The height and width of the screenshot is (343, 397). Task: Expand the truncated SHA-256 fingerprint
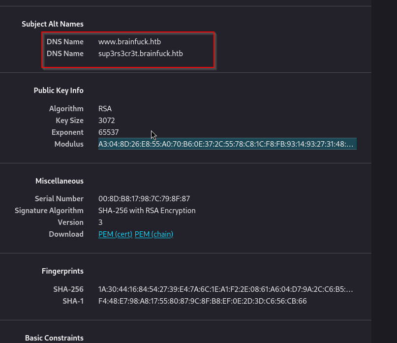(x=225, y=289)
